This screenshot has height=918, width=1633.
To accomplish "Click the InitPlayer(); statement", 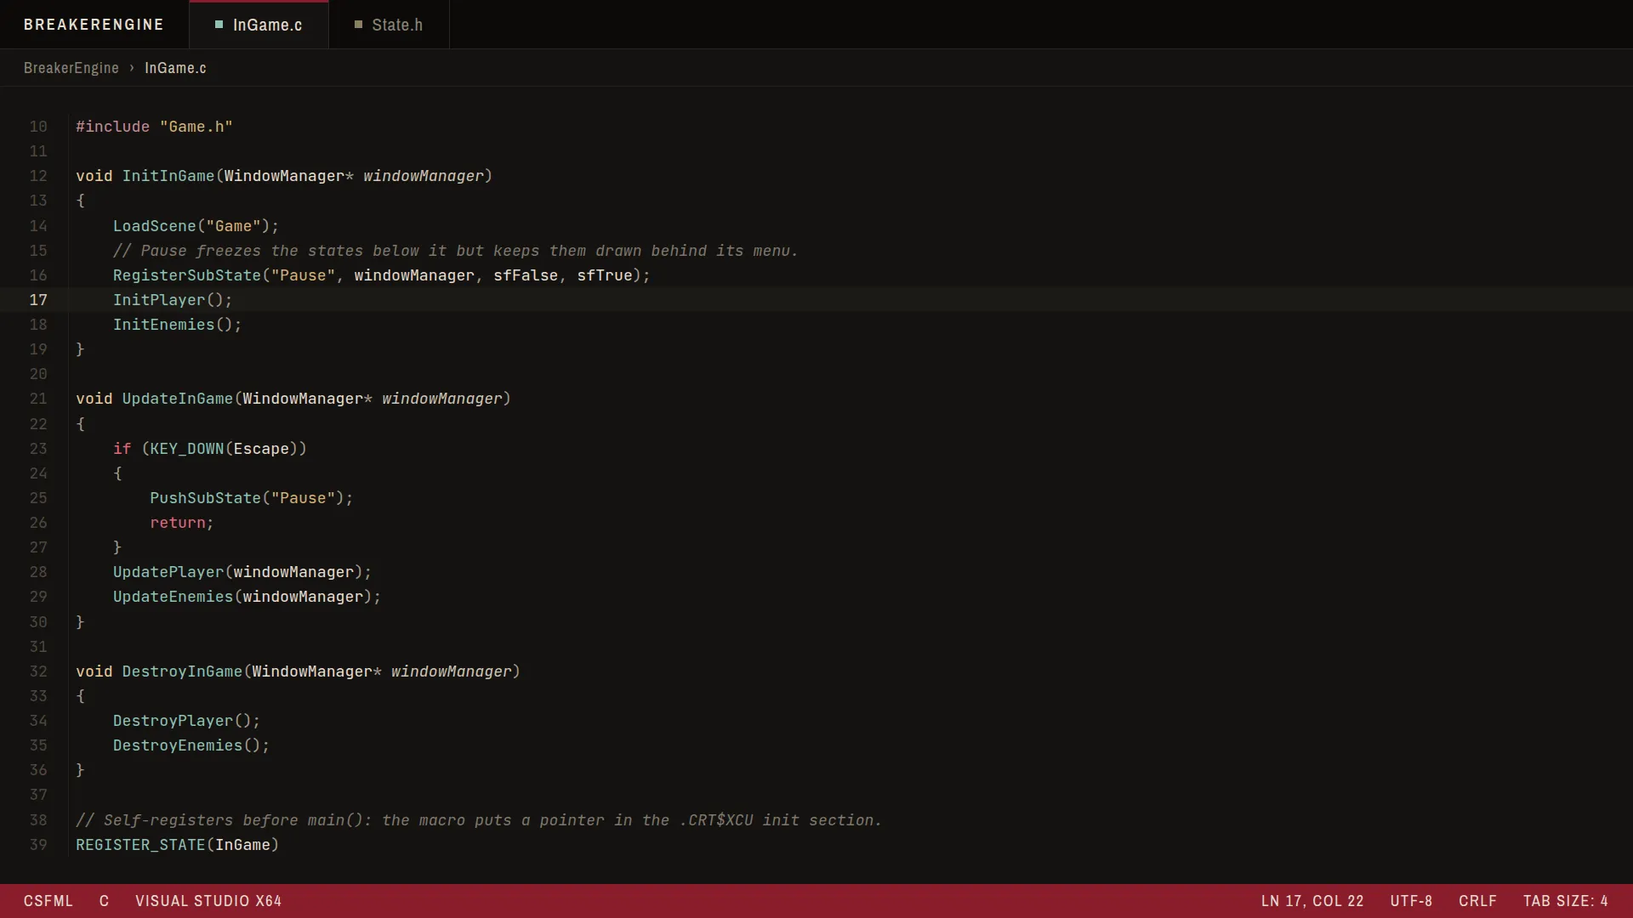I will tap(173, 300).
